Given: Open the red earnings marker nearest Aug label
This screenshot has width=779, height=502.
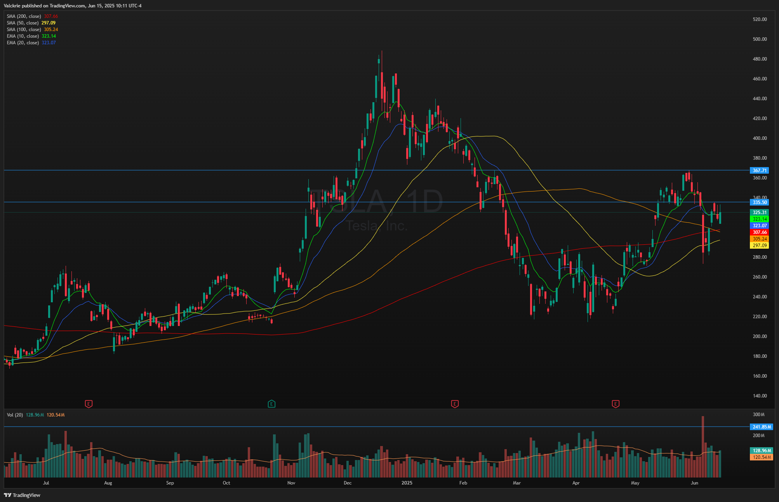Looking at the screenshot, I should point(89,404).
